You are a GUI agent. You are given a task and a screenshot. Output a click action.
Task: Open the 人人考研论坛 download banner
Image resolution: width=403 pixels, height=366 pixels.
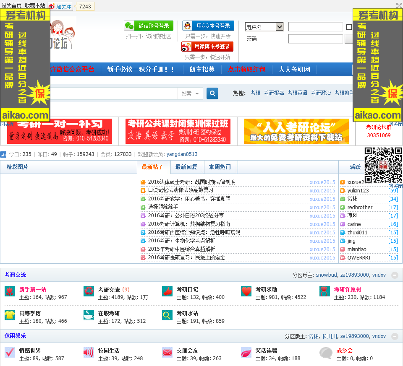296,131
